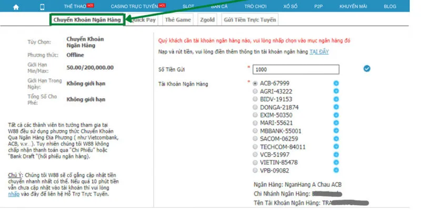This screenshot has width=421, height=210.
Task: Click info icon next to MBBANK-55001
Action: tap(336, 131)
